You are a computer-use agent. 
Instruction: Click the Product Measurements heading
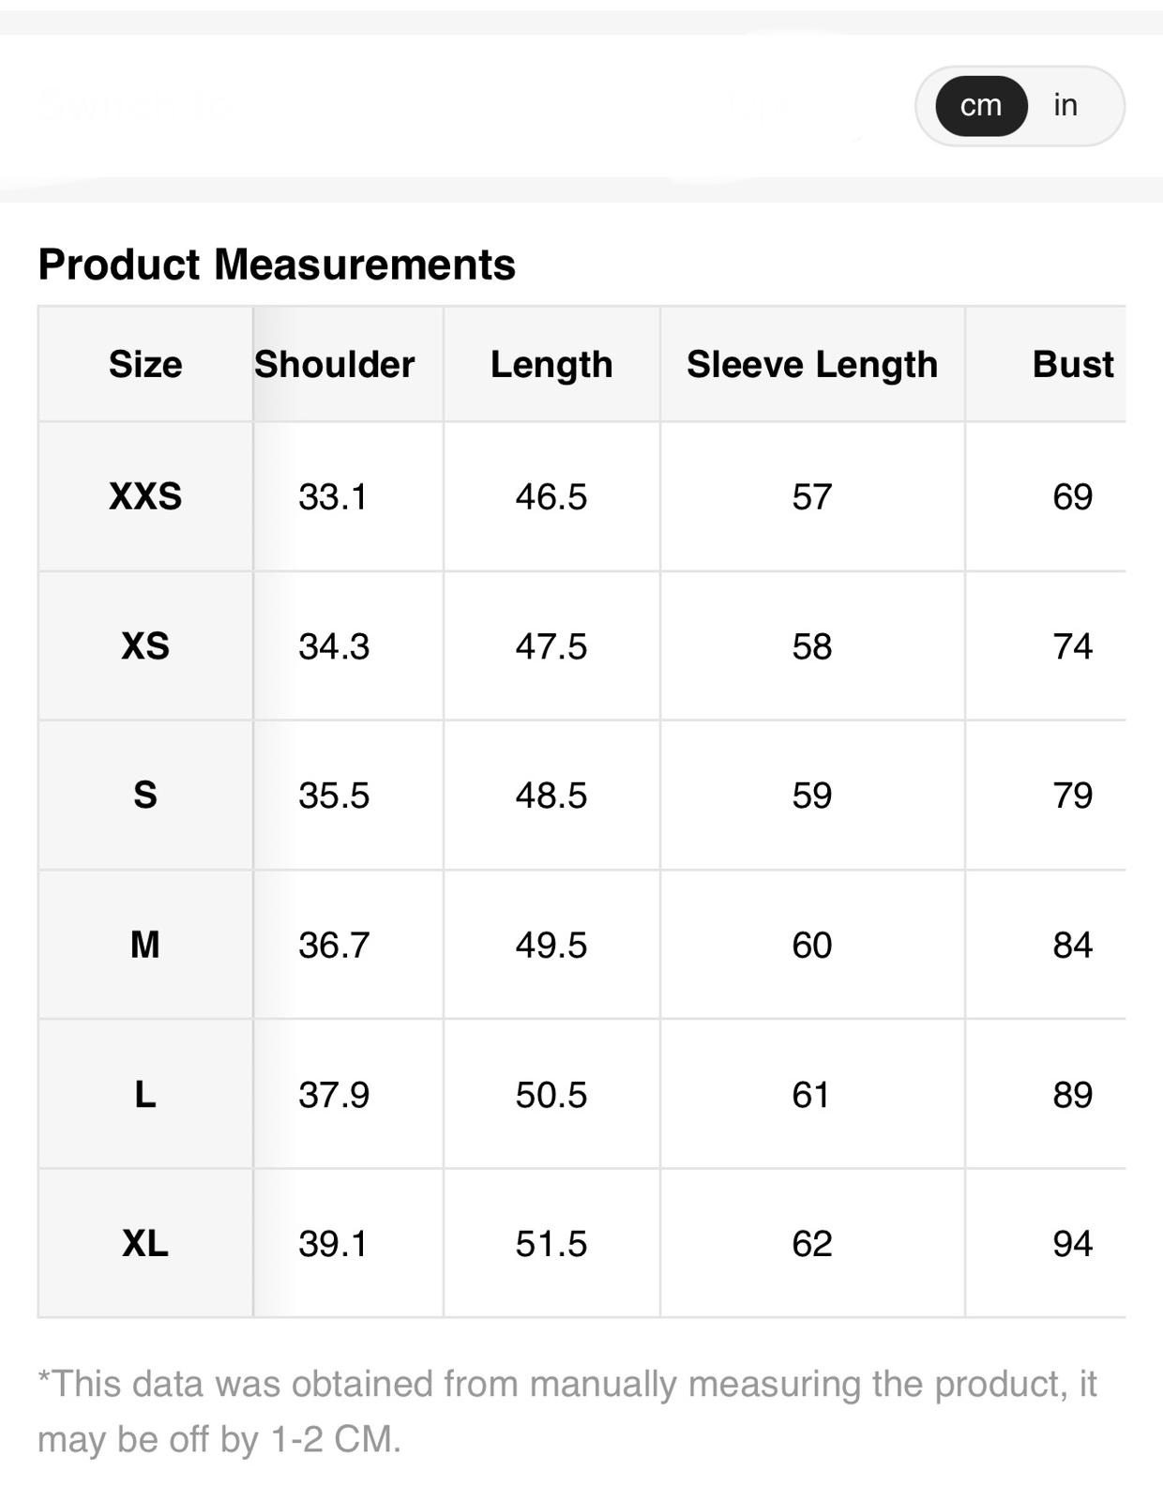tap(277, 265)
